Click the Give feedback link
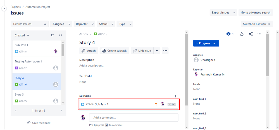Image resolution: width=279 pixels, height=130 pixels. tap(39, 123)
